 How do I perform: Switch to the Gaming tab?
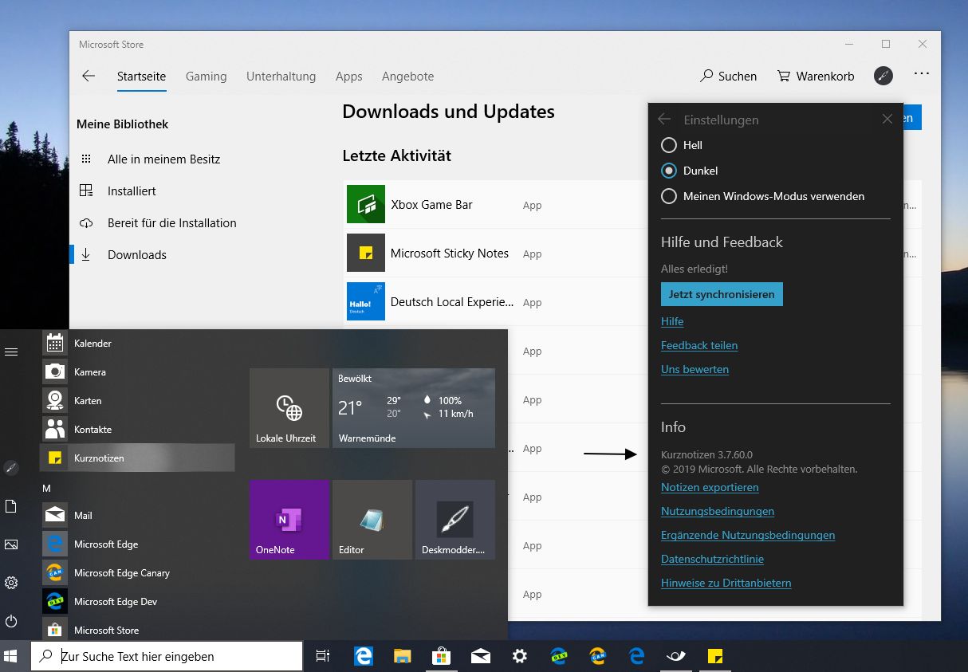[206, 77]
